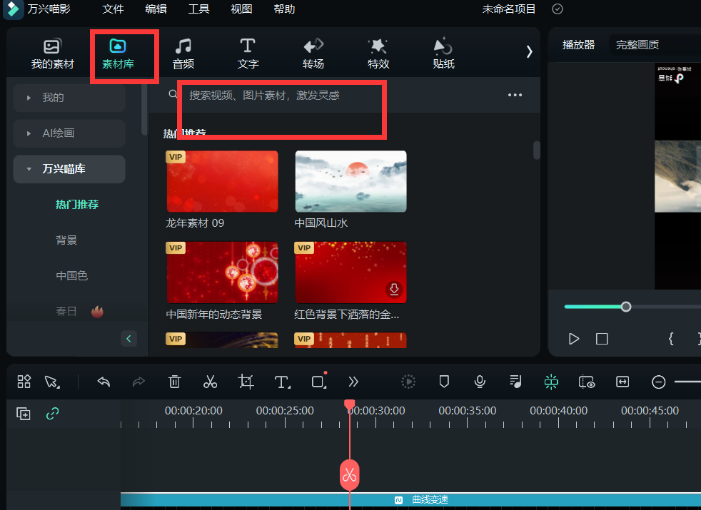Switch to the 音频 tab
Screen dimensions: 701x510
click(x=183, y=53)
